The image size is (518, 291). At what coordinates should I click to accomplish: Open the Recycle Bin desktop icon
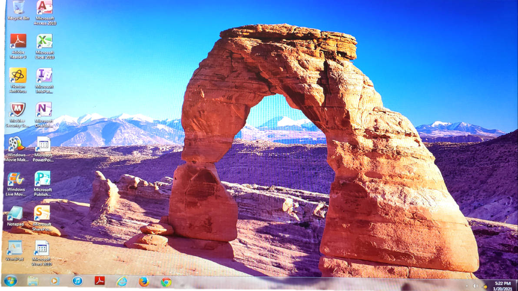(x=18, y=10)
